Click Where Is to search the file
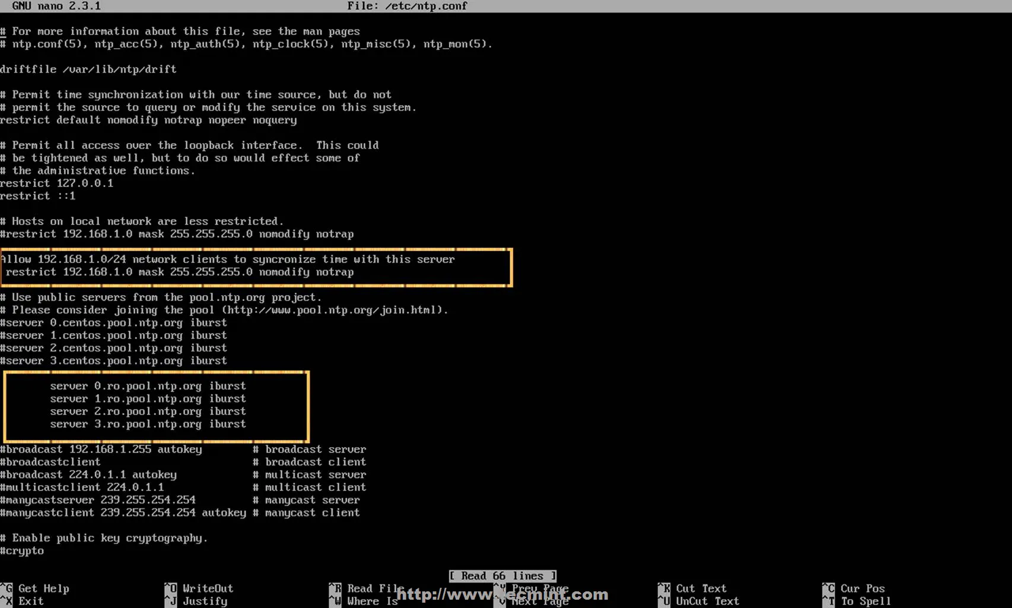The width and height of the screenshot is (1012, 608). 372,601
